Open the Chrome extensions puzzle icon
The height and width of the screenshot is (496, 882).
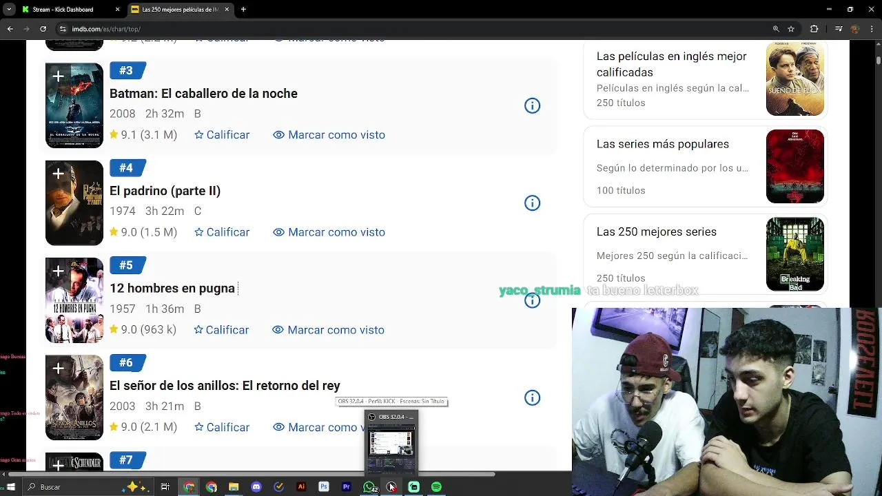pos(814,29)
